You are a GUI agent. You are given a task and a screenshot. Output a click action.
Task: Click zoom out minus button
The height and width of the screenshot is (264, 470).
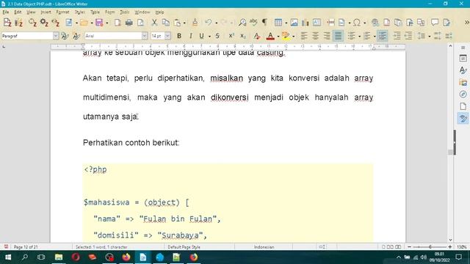pyautogui.click(x=410, y=247)
